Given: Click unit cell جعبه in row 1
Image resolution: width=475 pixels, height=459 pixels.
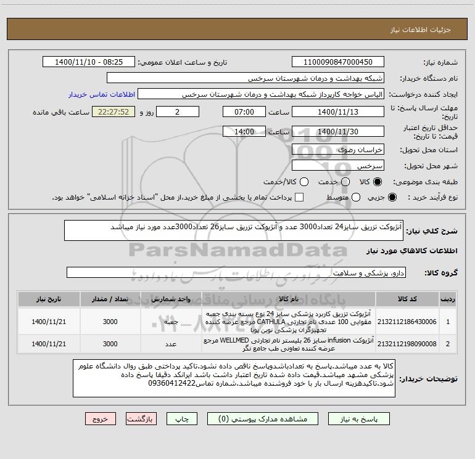Looking at the screenshot, I should click(171, 322).
